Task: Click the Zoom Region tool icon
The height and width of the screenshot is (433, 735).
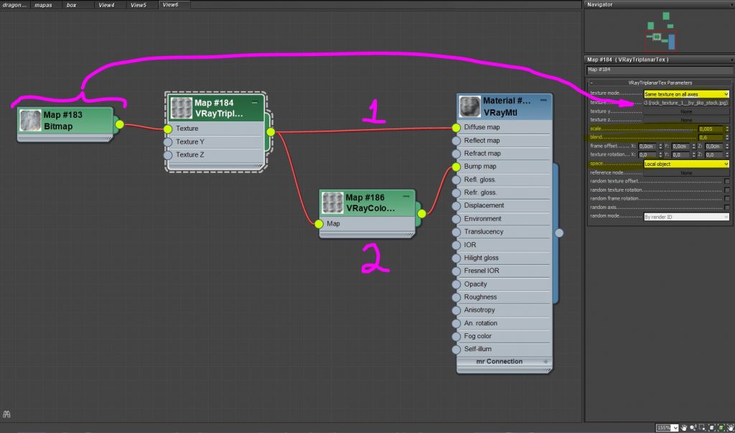Action: pos(703,428)
